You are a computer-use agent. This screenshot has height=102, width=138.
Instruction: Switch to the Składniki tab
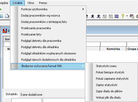pyautogui.click(x=12, y=94)
